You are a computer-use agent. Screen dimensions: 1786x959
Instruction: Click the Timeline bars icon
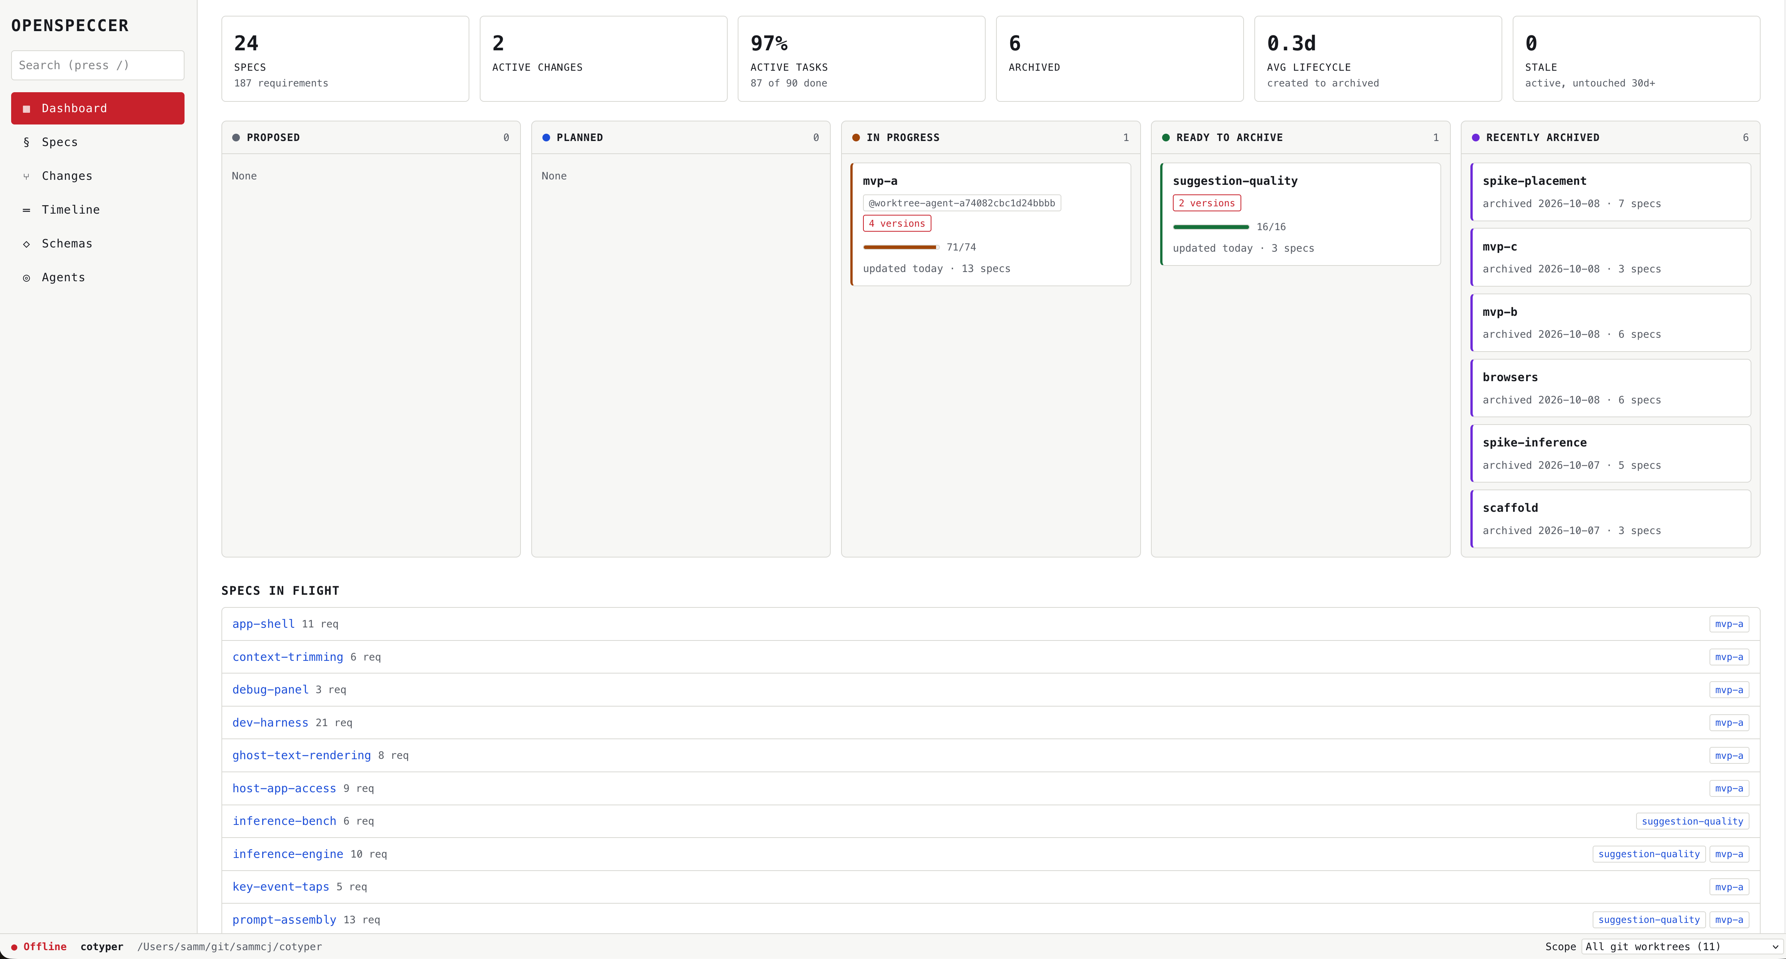27,210
